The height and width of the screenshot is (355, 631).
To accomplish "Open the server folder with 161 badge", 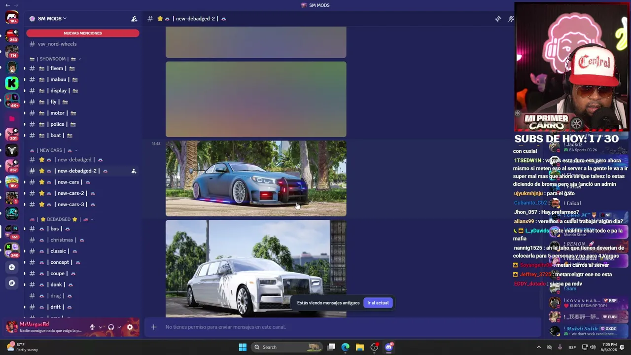I will pyautogui.click(x=12, y=232).
